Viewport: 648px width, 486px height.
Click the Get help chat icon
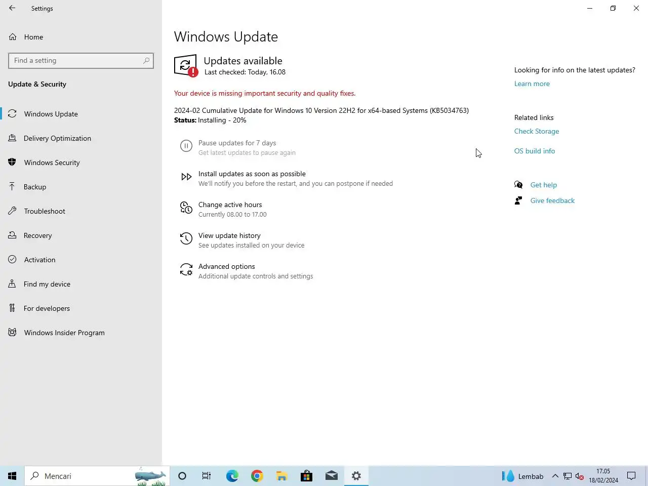coord(518,185)
